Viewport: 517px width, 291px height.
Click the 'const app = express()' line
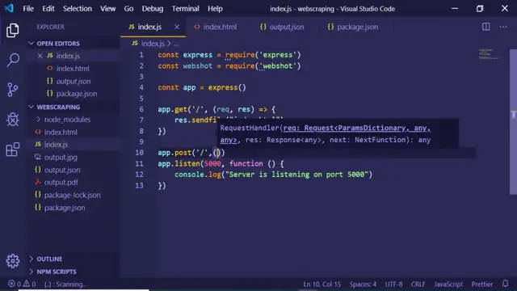[x=202, y=87]
